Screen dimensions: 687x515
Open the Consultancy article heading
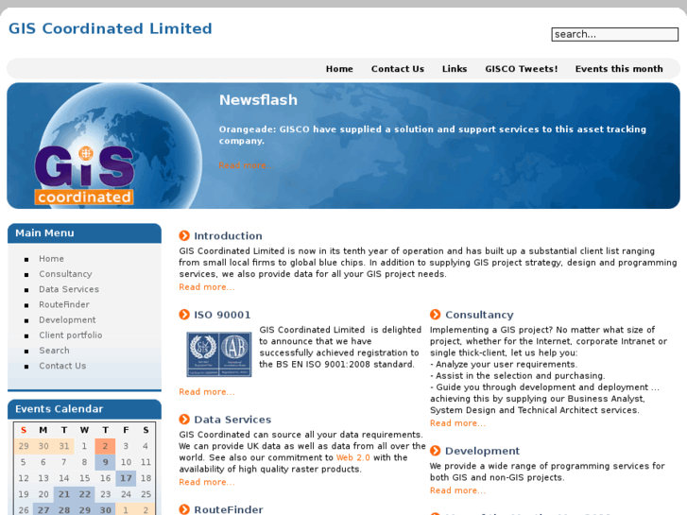pos(479,315)
